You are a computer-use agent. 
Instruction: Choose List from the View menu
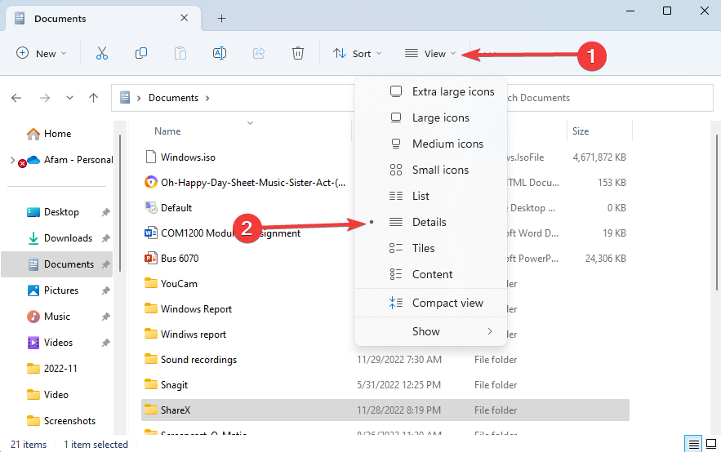tap(421, 196)
